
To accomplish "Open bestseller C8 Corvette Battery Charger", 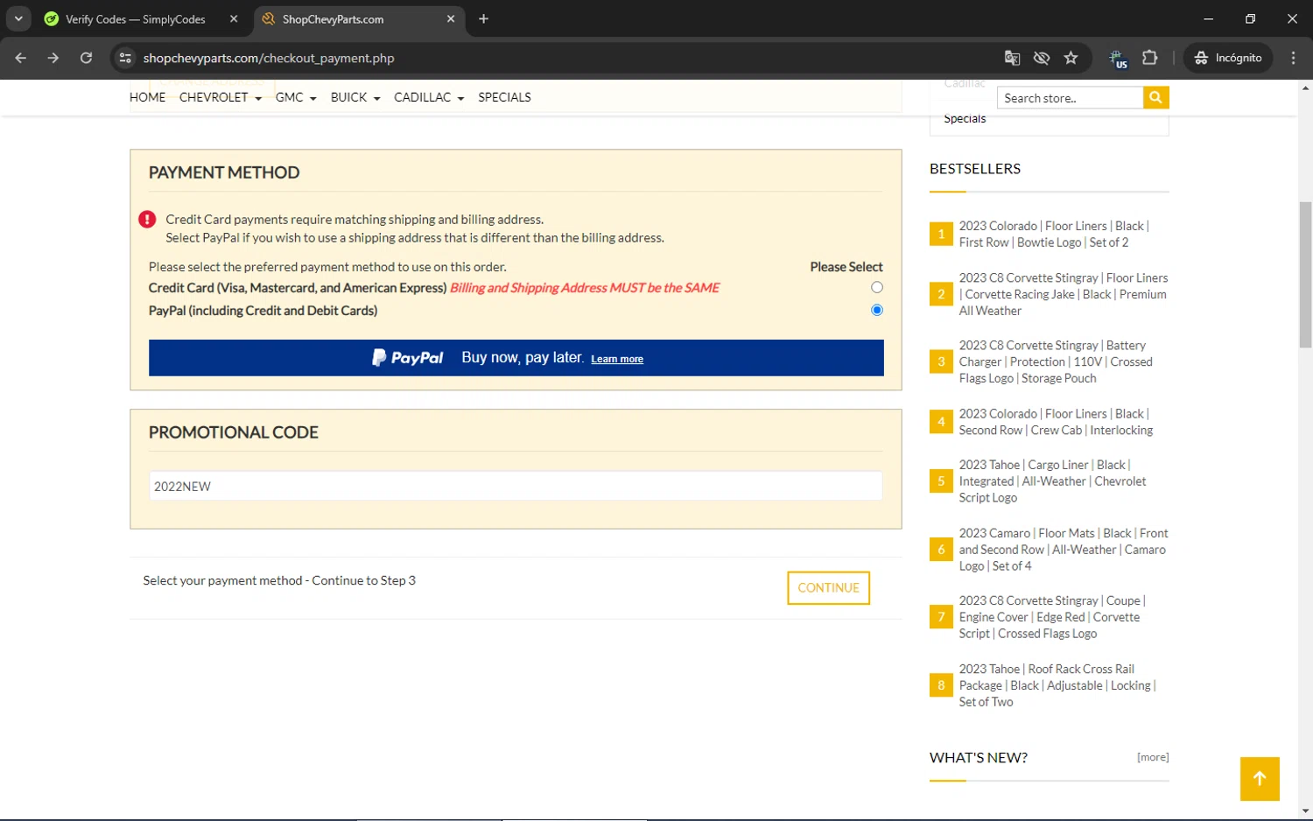I will 1056,361.
